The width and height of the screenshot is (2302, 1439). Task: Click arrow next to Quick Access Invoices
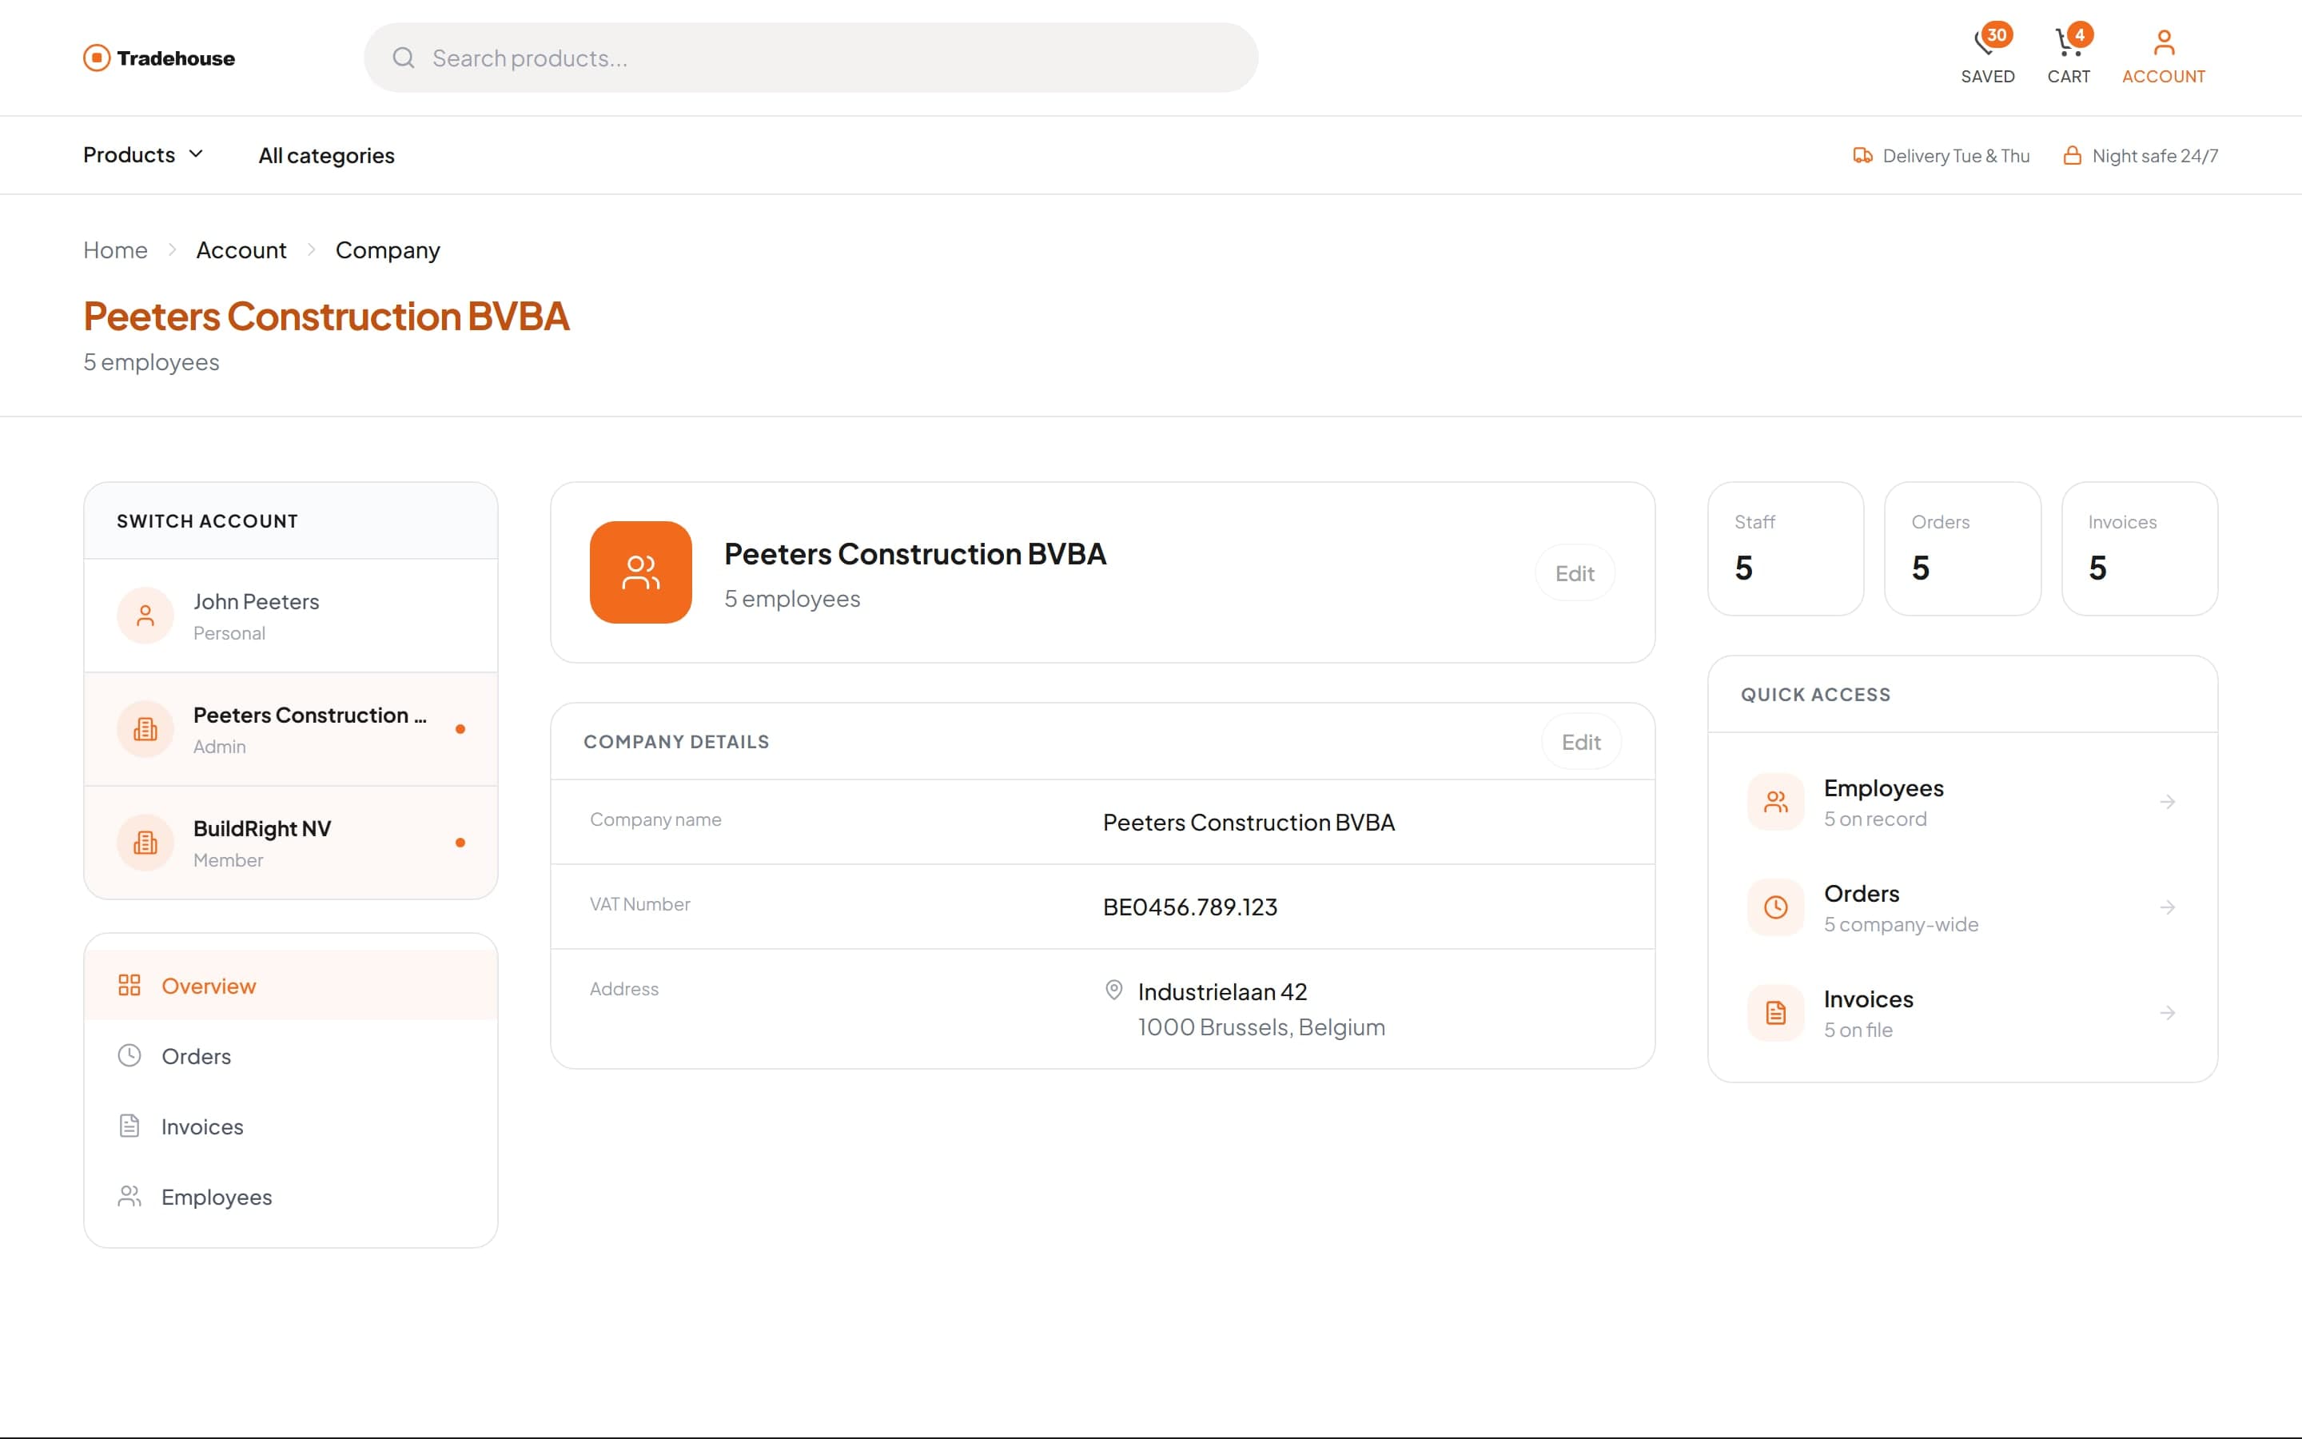(x=2168, y=1013)
